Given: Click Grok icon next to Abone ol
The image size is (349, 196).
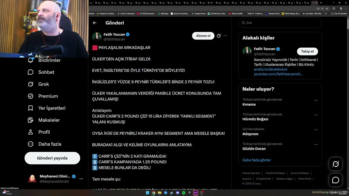Looking at the screenshot, I should [219, 36].
